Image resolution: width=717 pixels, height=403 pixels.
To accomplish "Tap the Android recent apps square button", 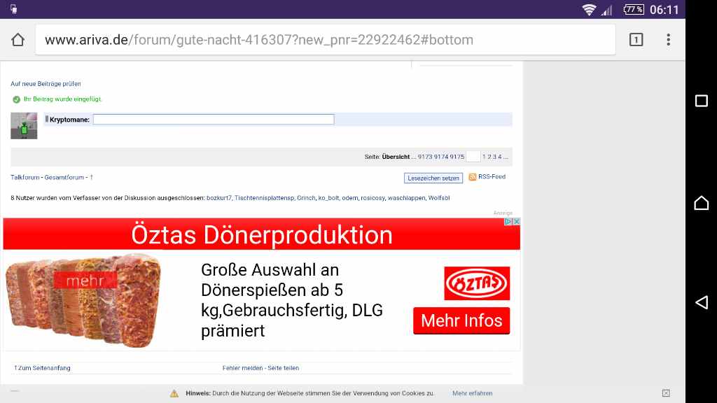I will click(702, 101).
